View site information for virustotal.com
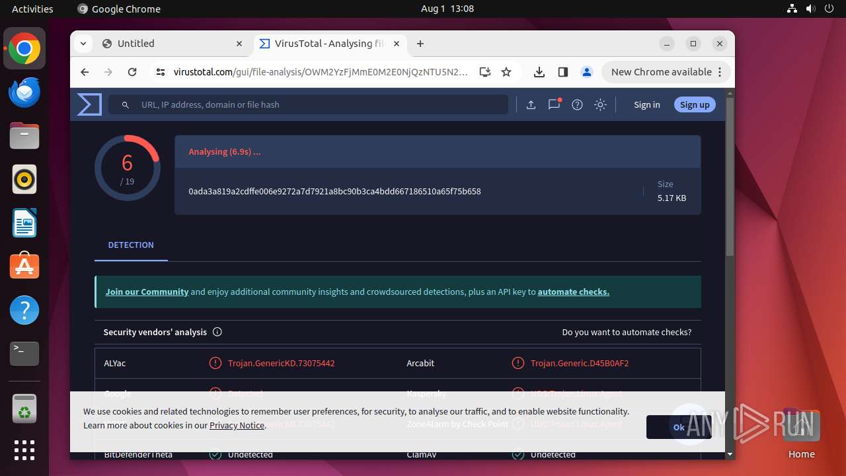This screenshot has height=476, width=846. 160,72
